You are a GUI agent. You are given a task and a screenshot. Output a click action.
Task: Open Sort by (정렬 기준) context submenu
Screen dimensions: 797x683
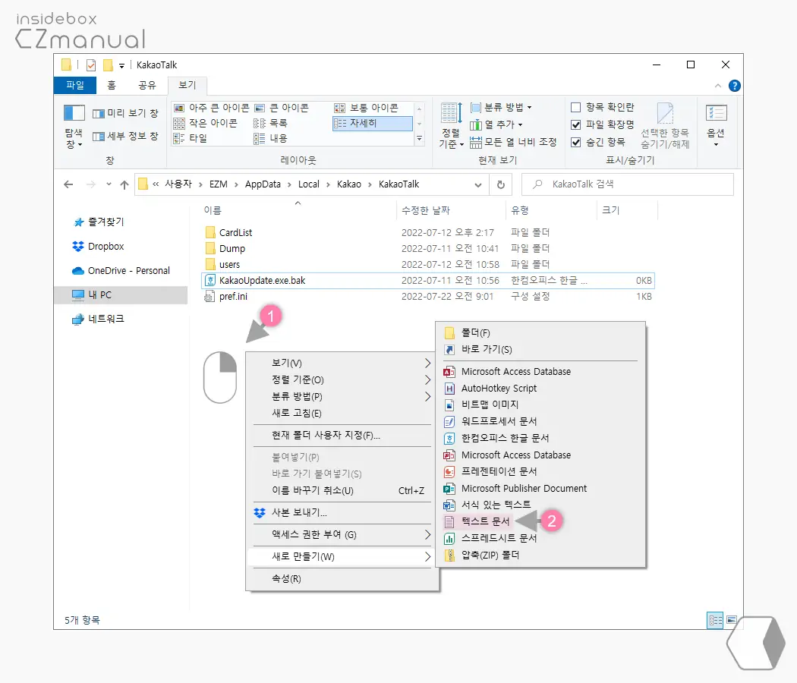coord(342,379)
